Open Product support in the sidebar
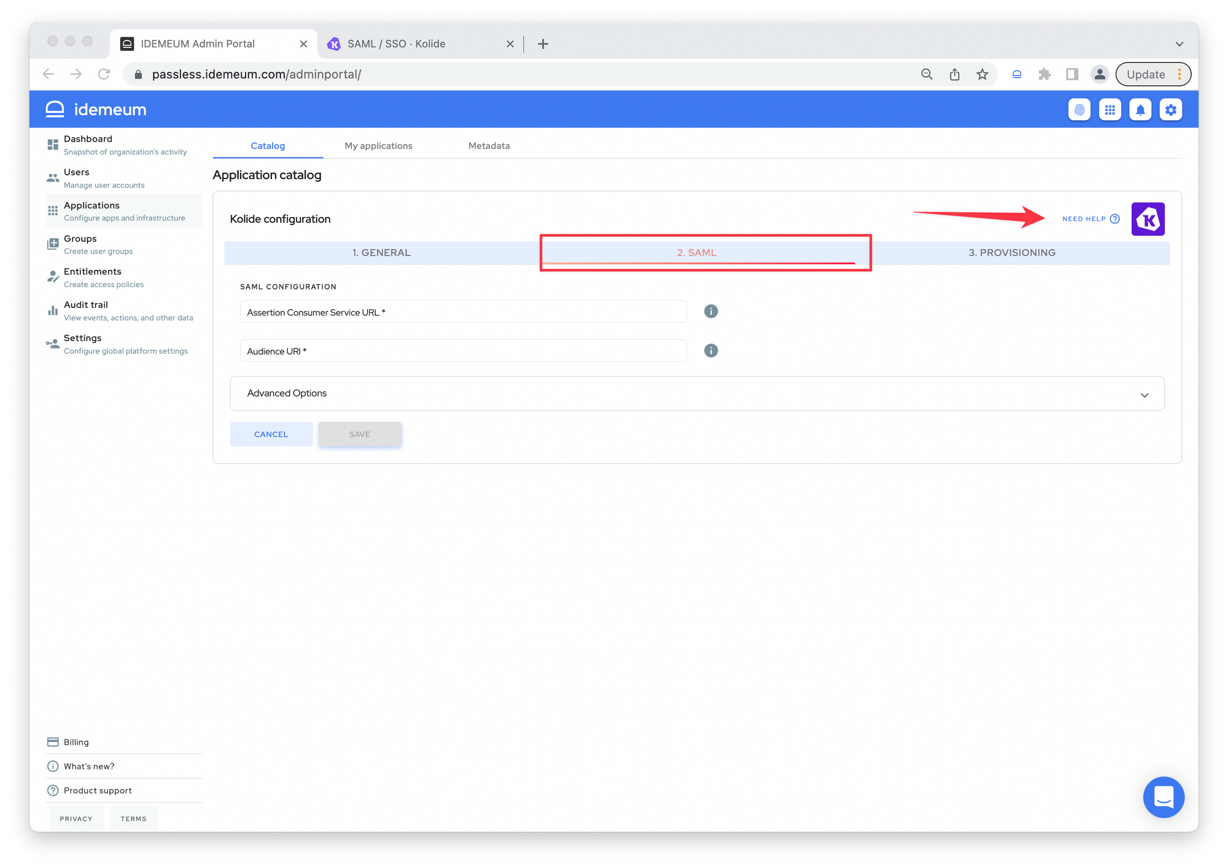The image size is (1228, 868). pos(123,790)
